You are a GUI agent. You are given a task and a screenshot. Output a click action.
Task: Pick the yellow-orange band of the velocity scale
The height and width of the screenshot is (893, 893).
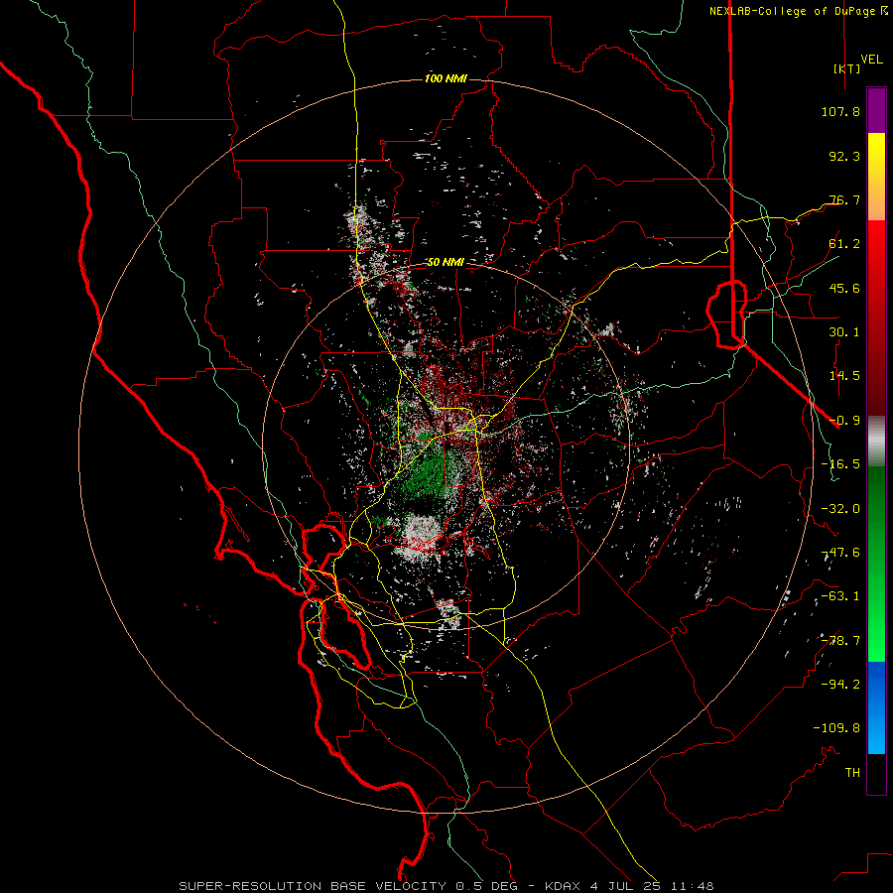(876, 177)
